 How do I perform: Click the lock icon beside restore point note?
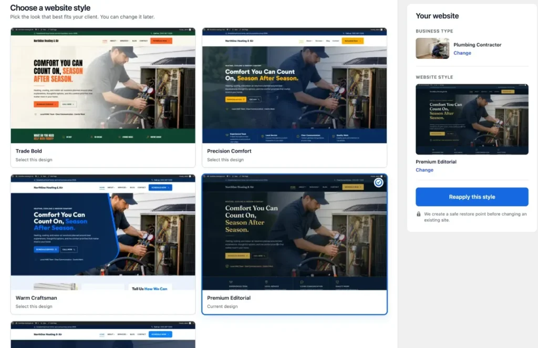coord(419,214)
